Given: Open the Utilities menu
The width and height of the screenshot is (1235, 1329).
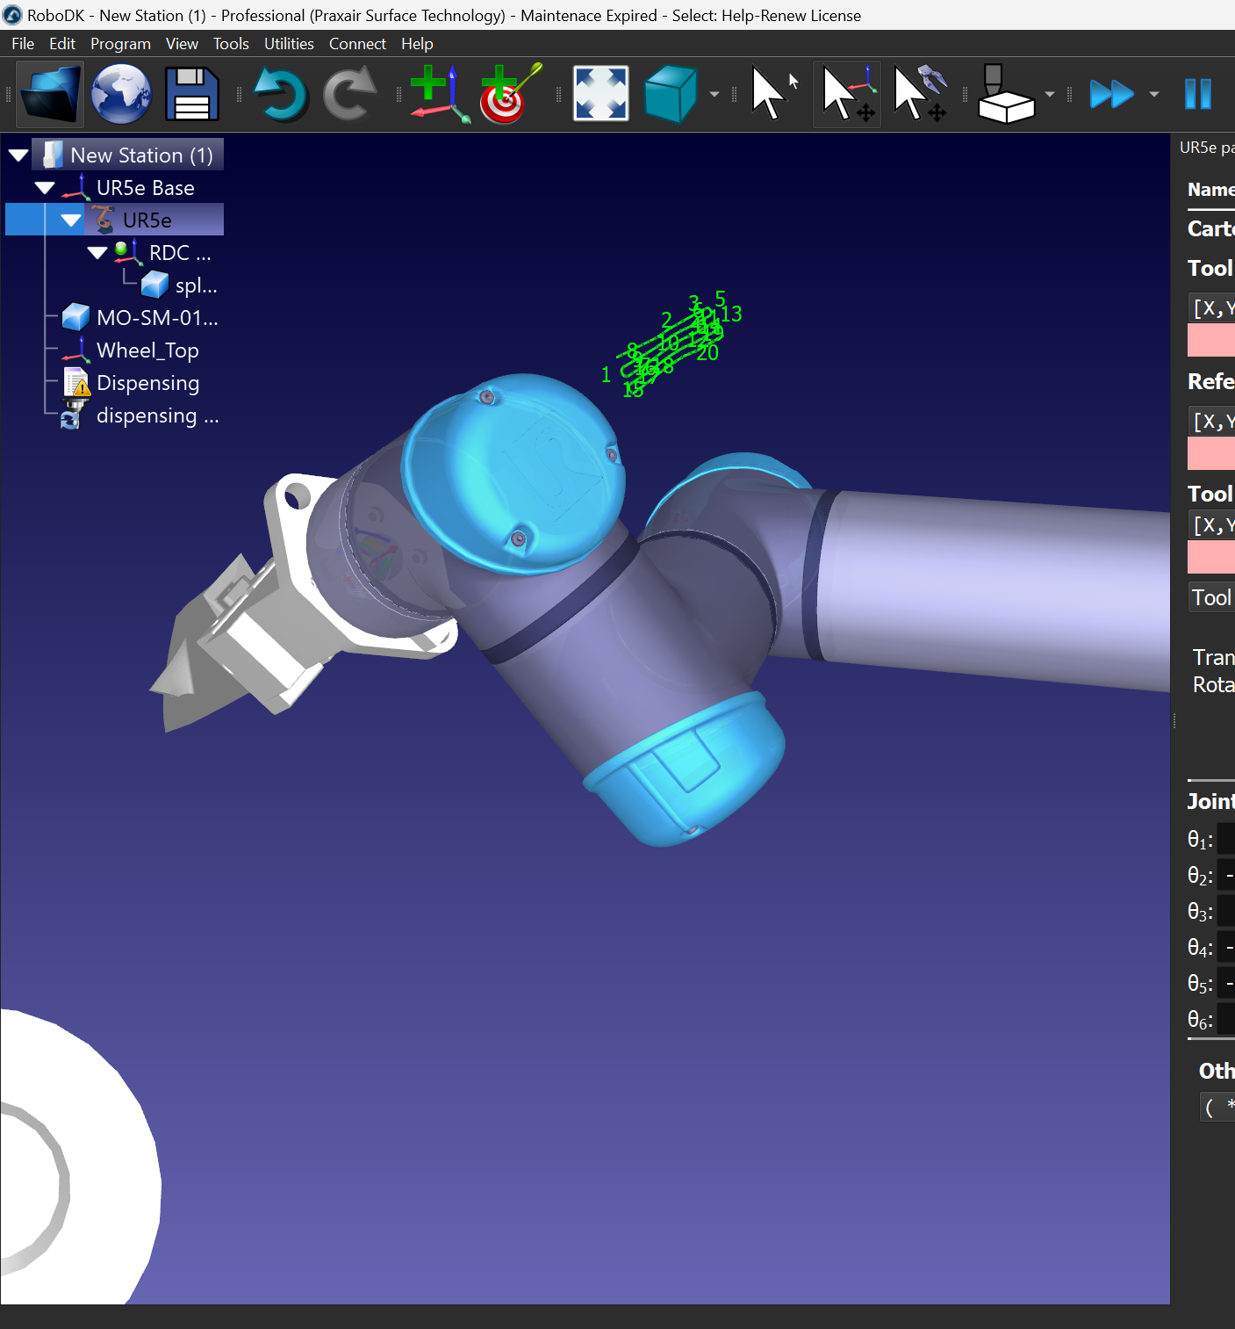Looking at the screenshot, I should pos(289,44).
